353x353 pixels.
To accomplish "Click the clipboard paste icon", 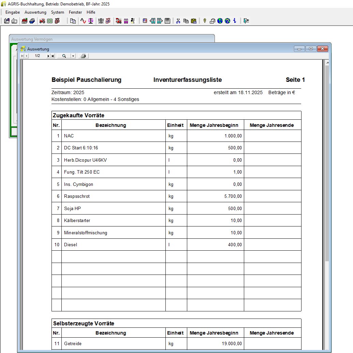I will 194,21.
